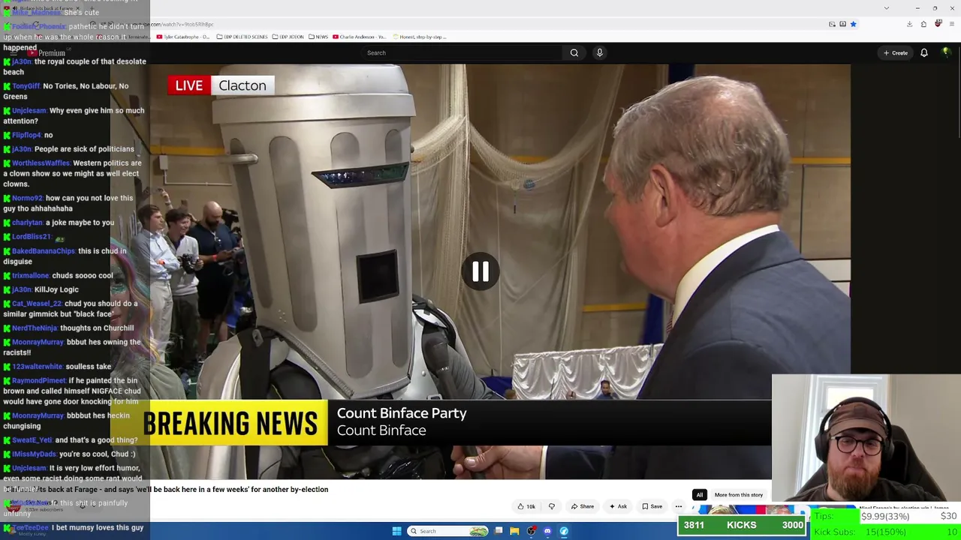This screenshot has width=961, height=540.
Task: Click the bookmark star in the address bar
Action: click(853, 24)
